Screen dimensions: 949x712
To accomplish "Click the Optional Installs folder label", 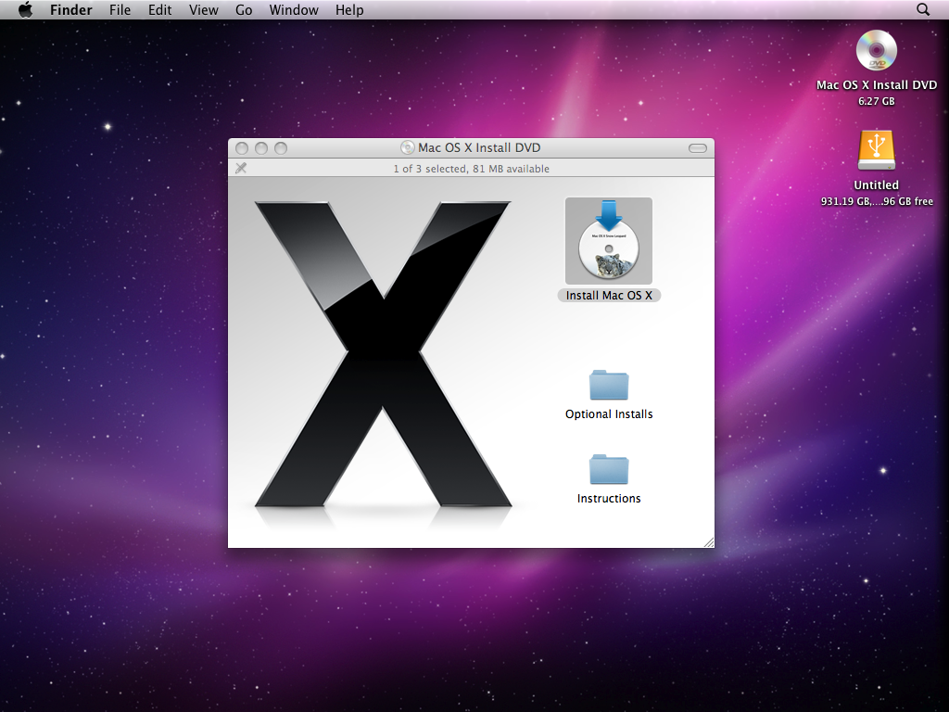I will click(608, 413).
